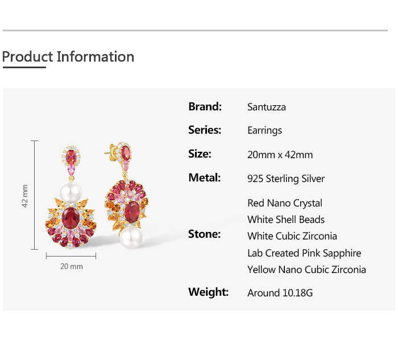Screen dimensions: 398x339
Task: Select the Size label
Action: click(200, 154)
